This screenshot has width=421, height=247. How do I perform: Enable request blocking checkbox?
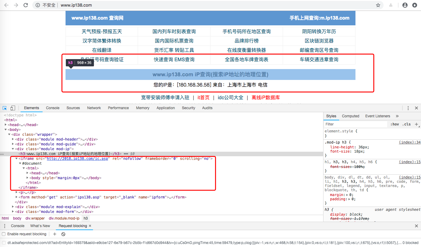4,234
